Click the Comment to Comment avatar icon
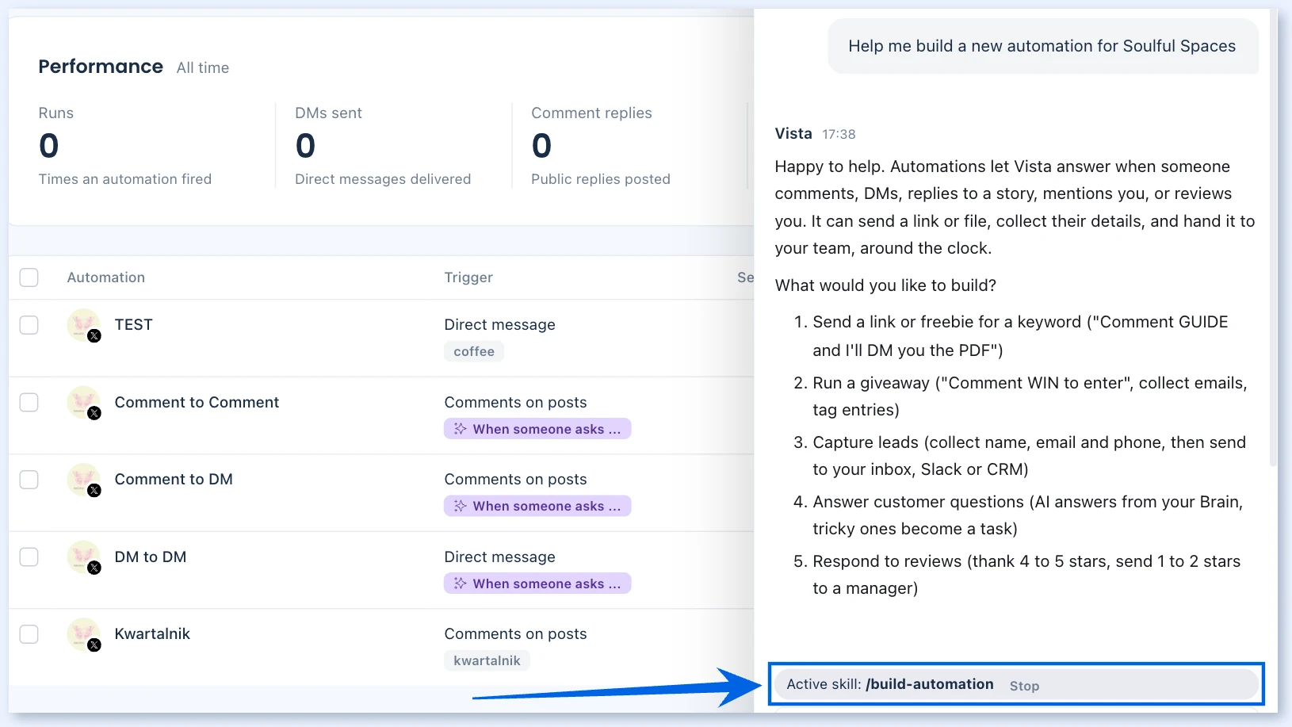 click(x=84, y=403)
